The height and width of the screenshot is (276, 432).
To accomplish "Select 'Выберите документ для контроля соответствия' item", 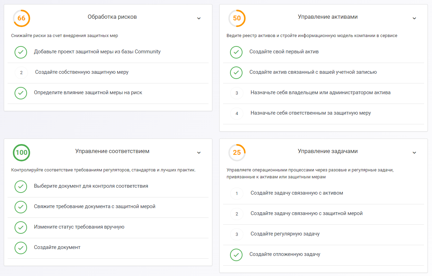I will point(91,186).
